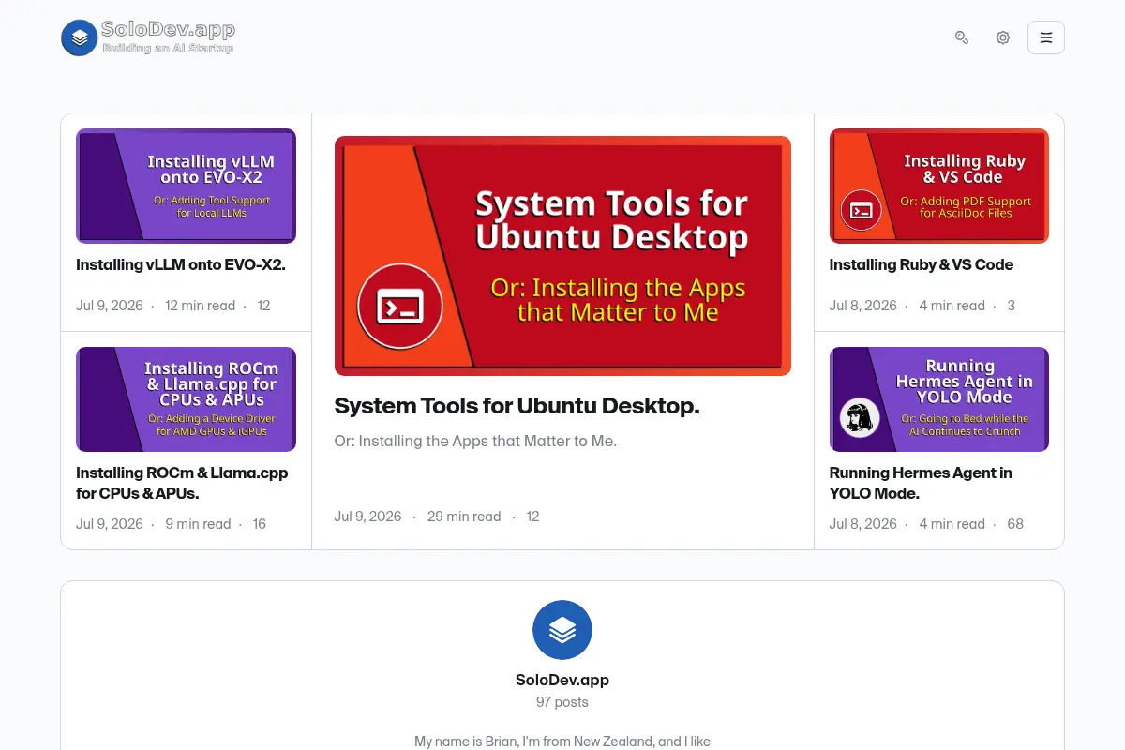Click the 'Jul 9, 2026' date under vLLM post

110,306
